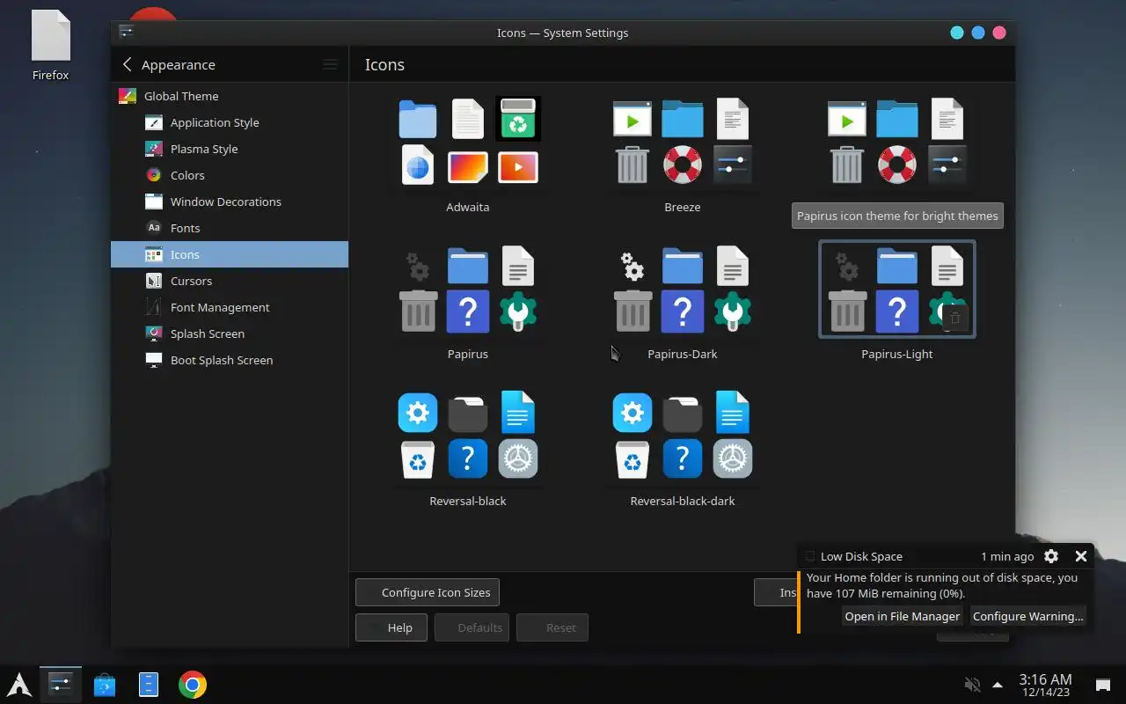This screenshot has height=704, width=1126.
Task: Open notification settings gear icon
Action: (1051, 556)
